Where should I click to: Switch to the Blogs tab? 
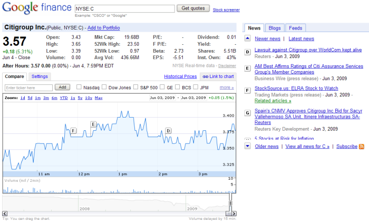[274, 28]
